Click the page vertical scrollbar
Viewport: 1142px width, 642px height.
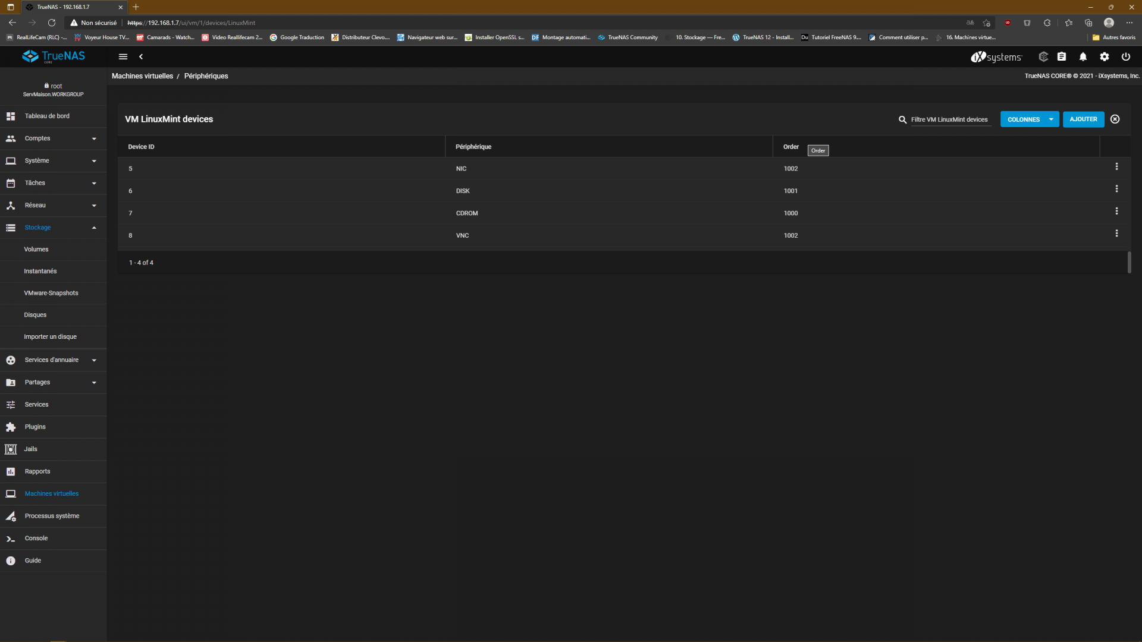click(1129, 262)
